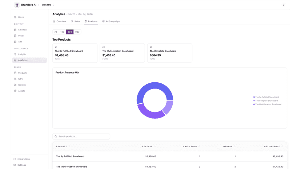The width and height of the screenshot is (301, 169).
Task: Click the Sales tab dollar icon
Action: click(72, 21)
